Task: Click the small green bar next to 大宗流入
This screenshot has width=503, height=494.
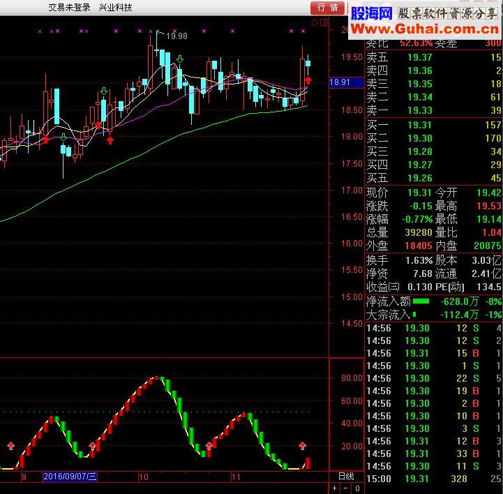Action: (x=414, y=315)
